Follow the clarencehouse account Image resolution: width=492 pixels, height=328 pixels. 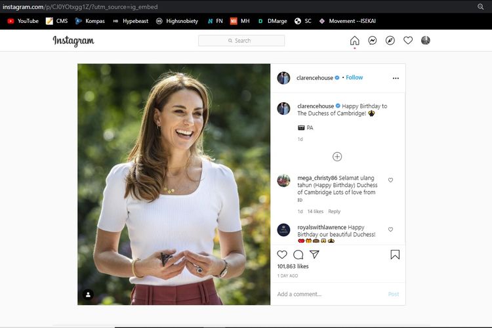(x=354, y=77)
